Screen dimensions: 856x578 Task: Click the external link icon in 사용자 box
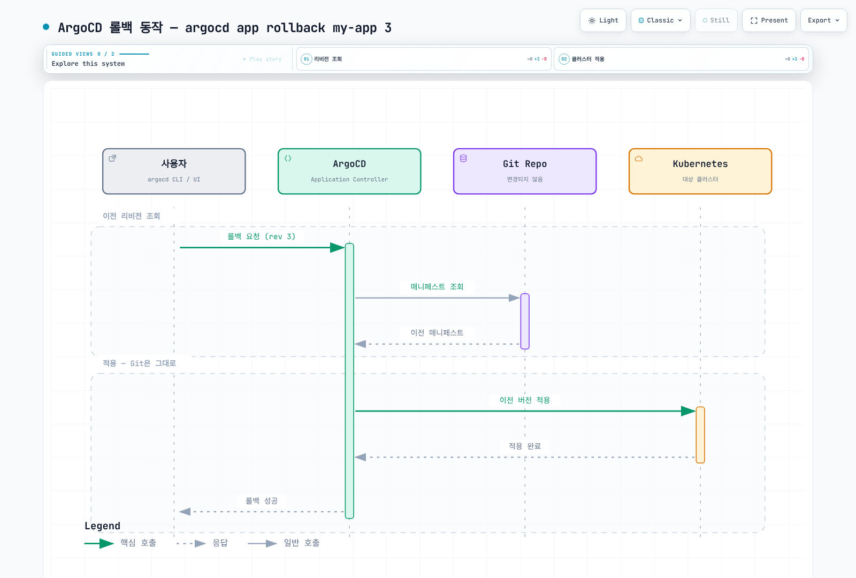[112, 158]
